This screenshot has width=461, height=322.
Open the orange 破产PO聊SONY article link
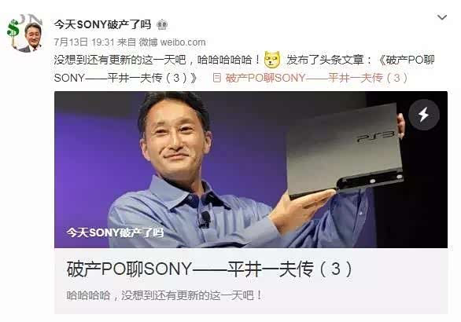click(316, 78)
